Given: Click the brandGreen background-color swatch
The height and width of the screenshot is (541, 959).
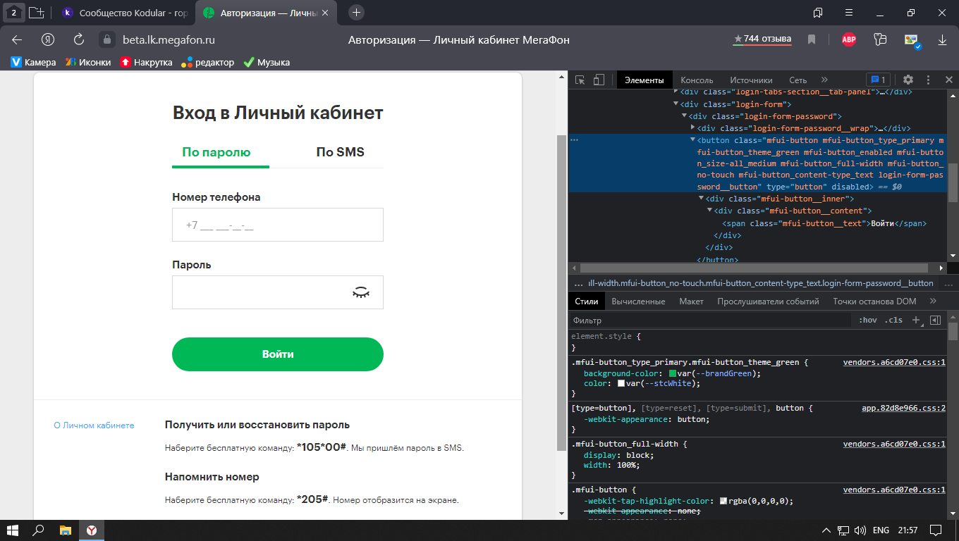Looking at the screenshot, I should click(x=673, y=373).
